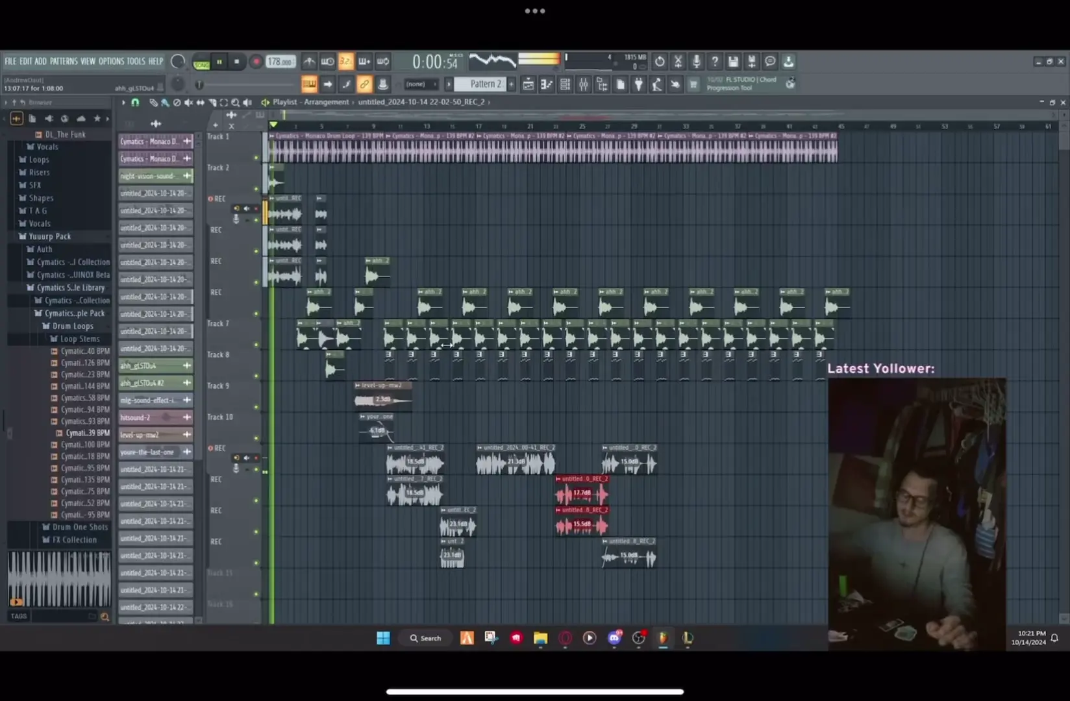Image resolution: width=1070 pixels, height=701 pixels.
Task: Click the red record button
Action: tap(256, 62)
